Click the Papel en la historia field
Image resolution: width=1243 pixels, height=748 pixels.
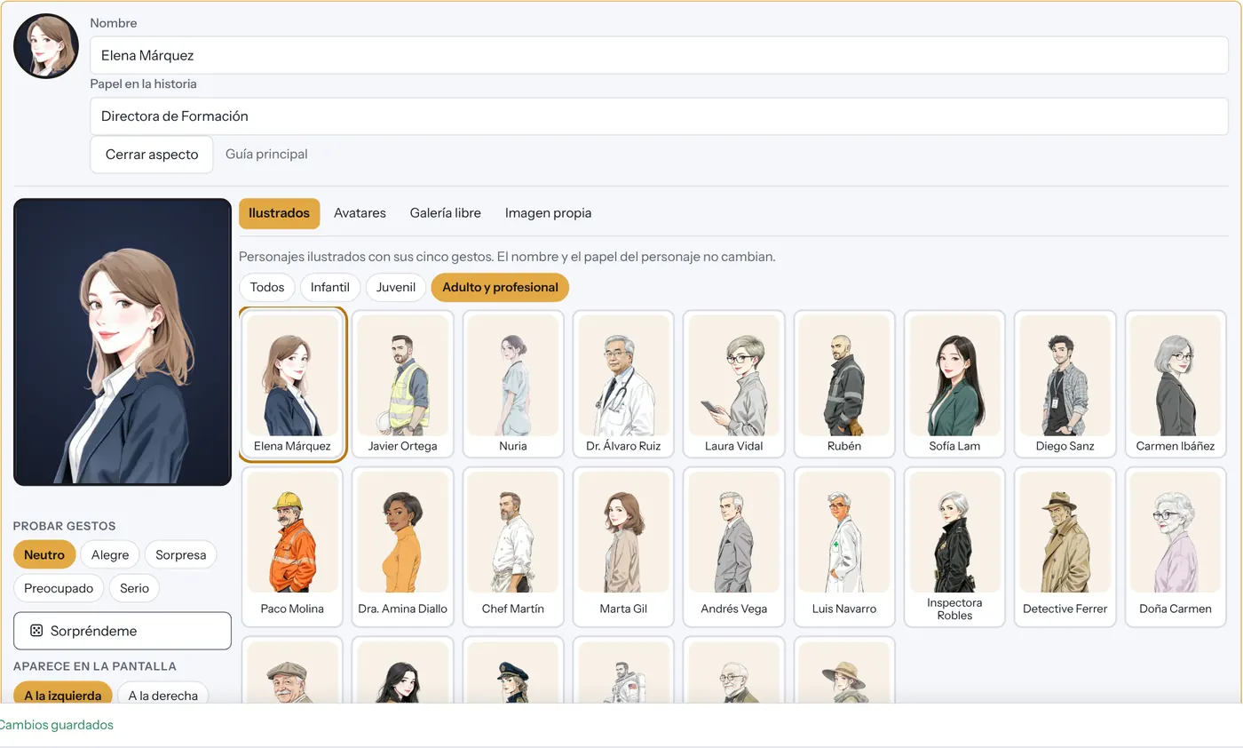(659, 116)
